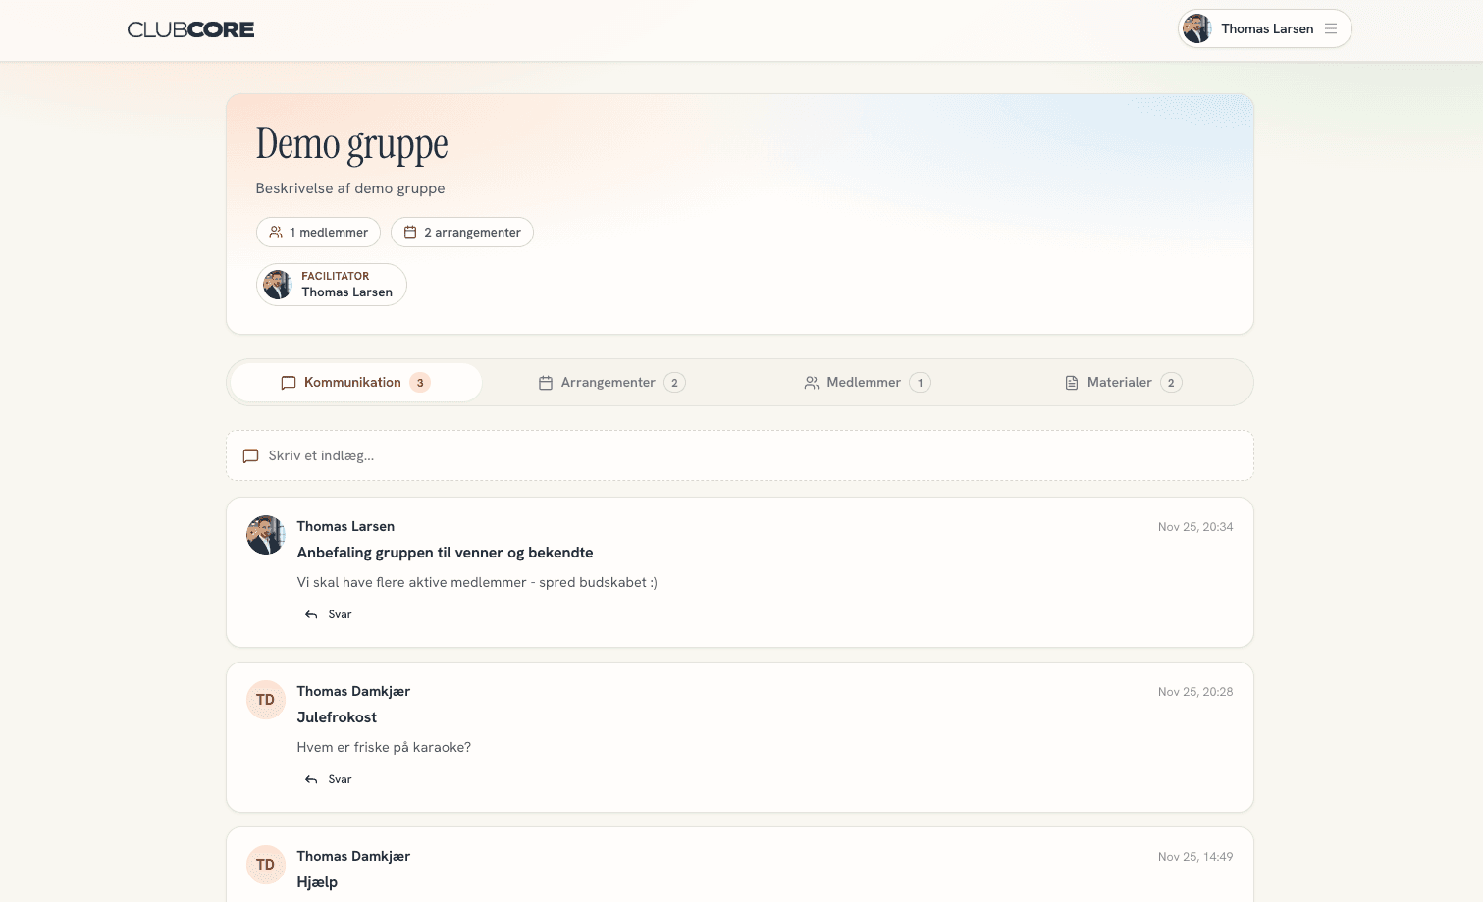Viewport: 1483px width, 902px height.
Task: Open the 2 arrangementer chip
Action: [x=462, y=232]
